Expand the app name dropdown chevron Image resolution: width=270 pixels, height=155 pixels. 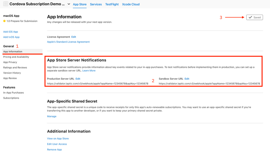[x=69, y=4]
